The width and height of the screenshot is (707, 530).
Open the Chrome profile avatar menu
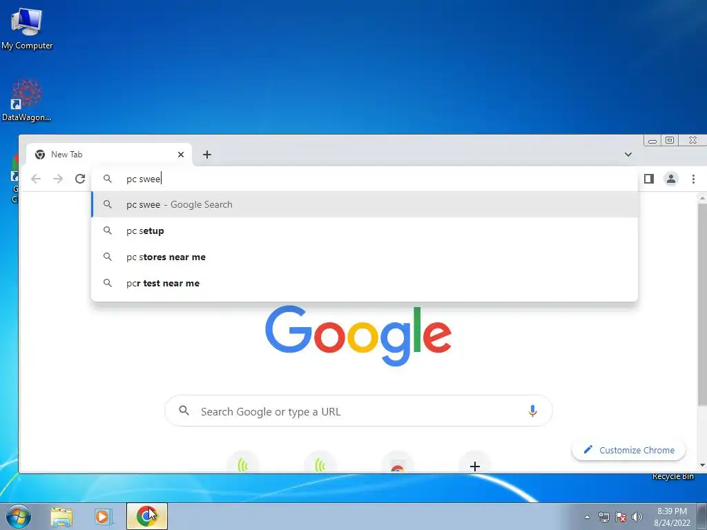pyautogui.click(x=671, y=179)
